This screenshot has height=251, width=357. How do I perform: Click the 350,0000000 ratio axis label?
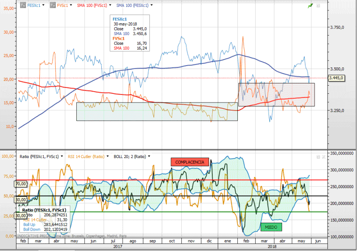341,154
